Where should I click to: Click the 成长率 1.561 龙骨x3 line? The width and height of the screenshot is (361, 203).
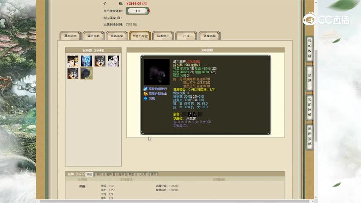(x=186, y=65)
